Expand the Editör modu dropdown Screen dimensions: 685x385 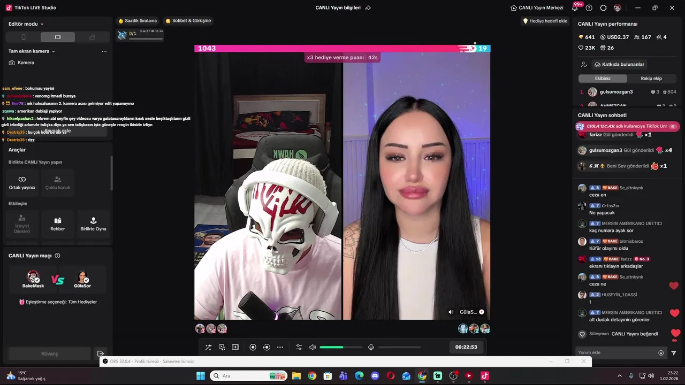pyautogui.click(x=26, y=24)
